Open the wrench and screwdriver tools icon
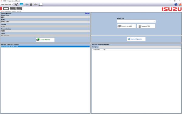The image size is (182, 114). coord(16,5)
